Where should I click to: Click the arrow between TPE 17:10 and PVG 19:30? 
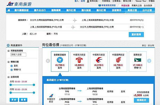point(79,91)
